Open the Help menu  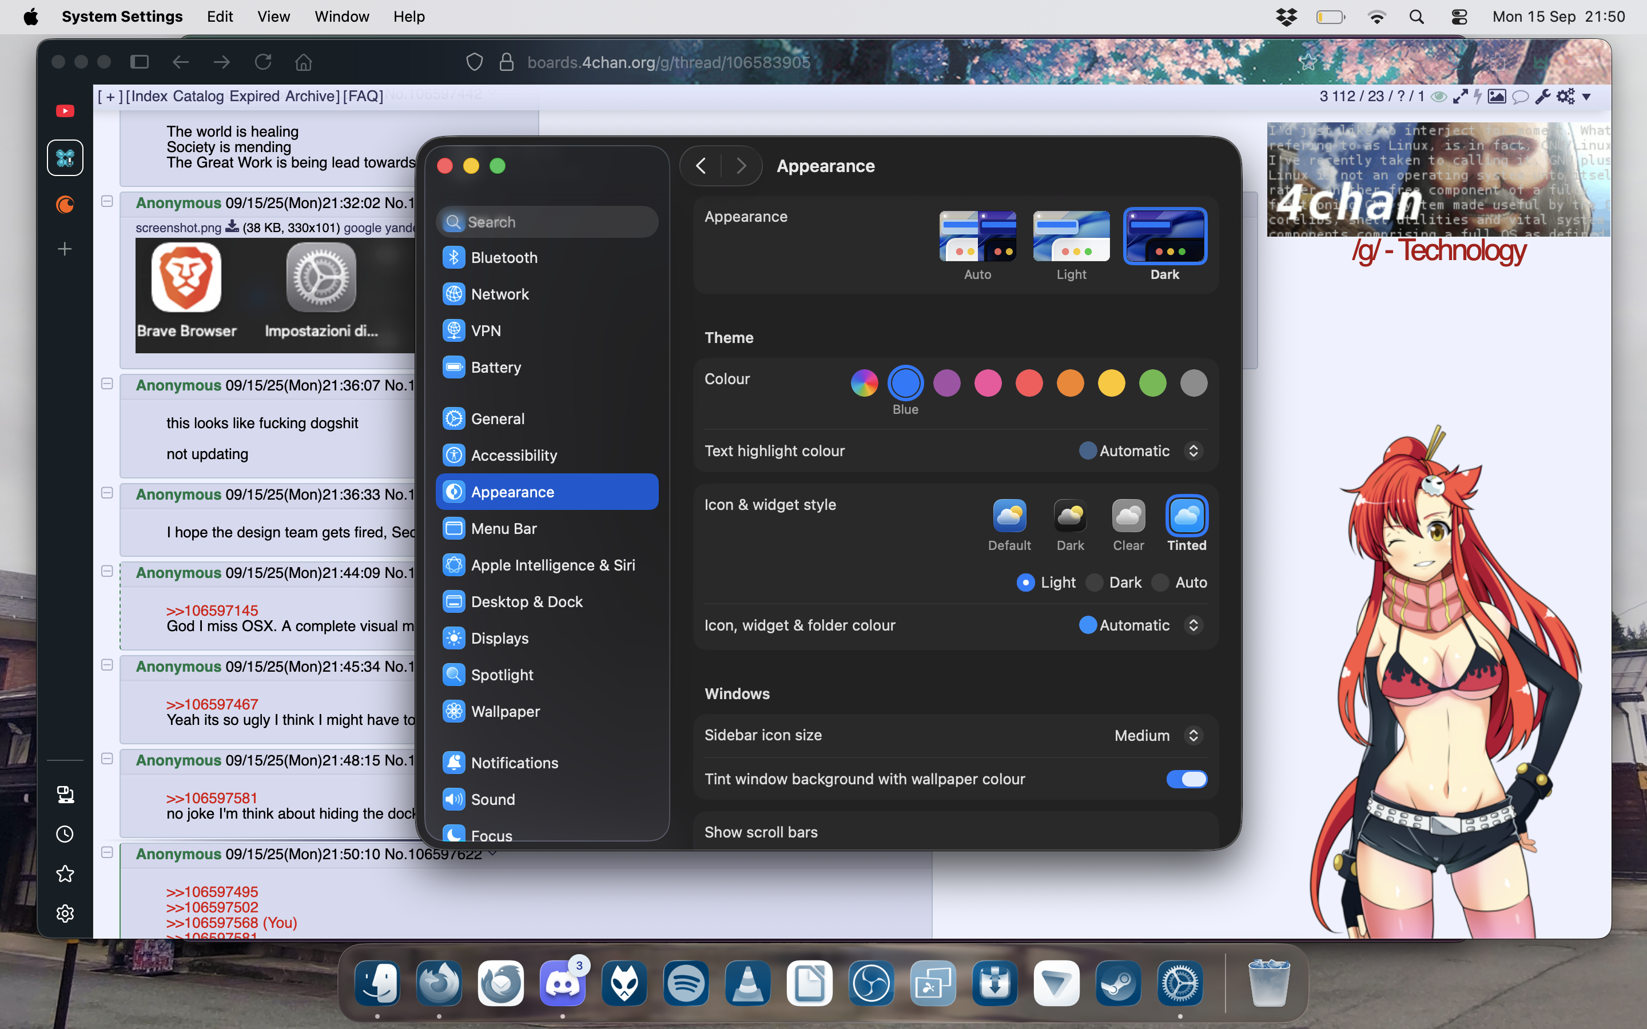point(409,17)
